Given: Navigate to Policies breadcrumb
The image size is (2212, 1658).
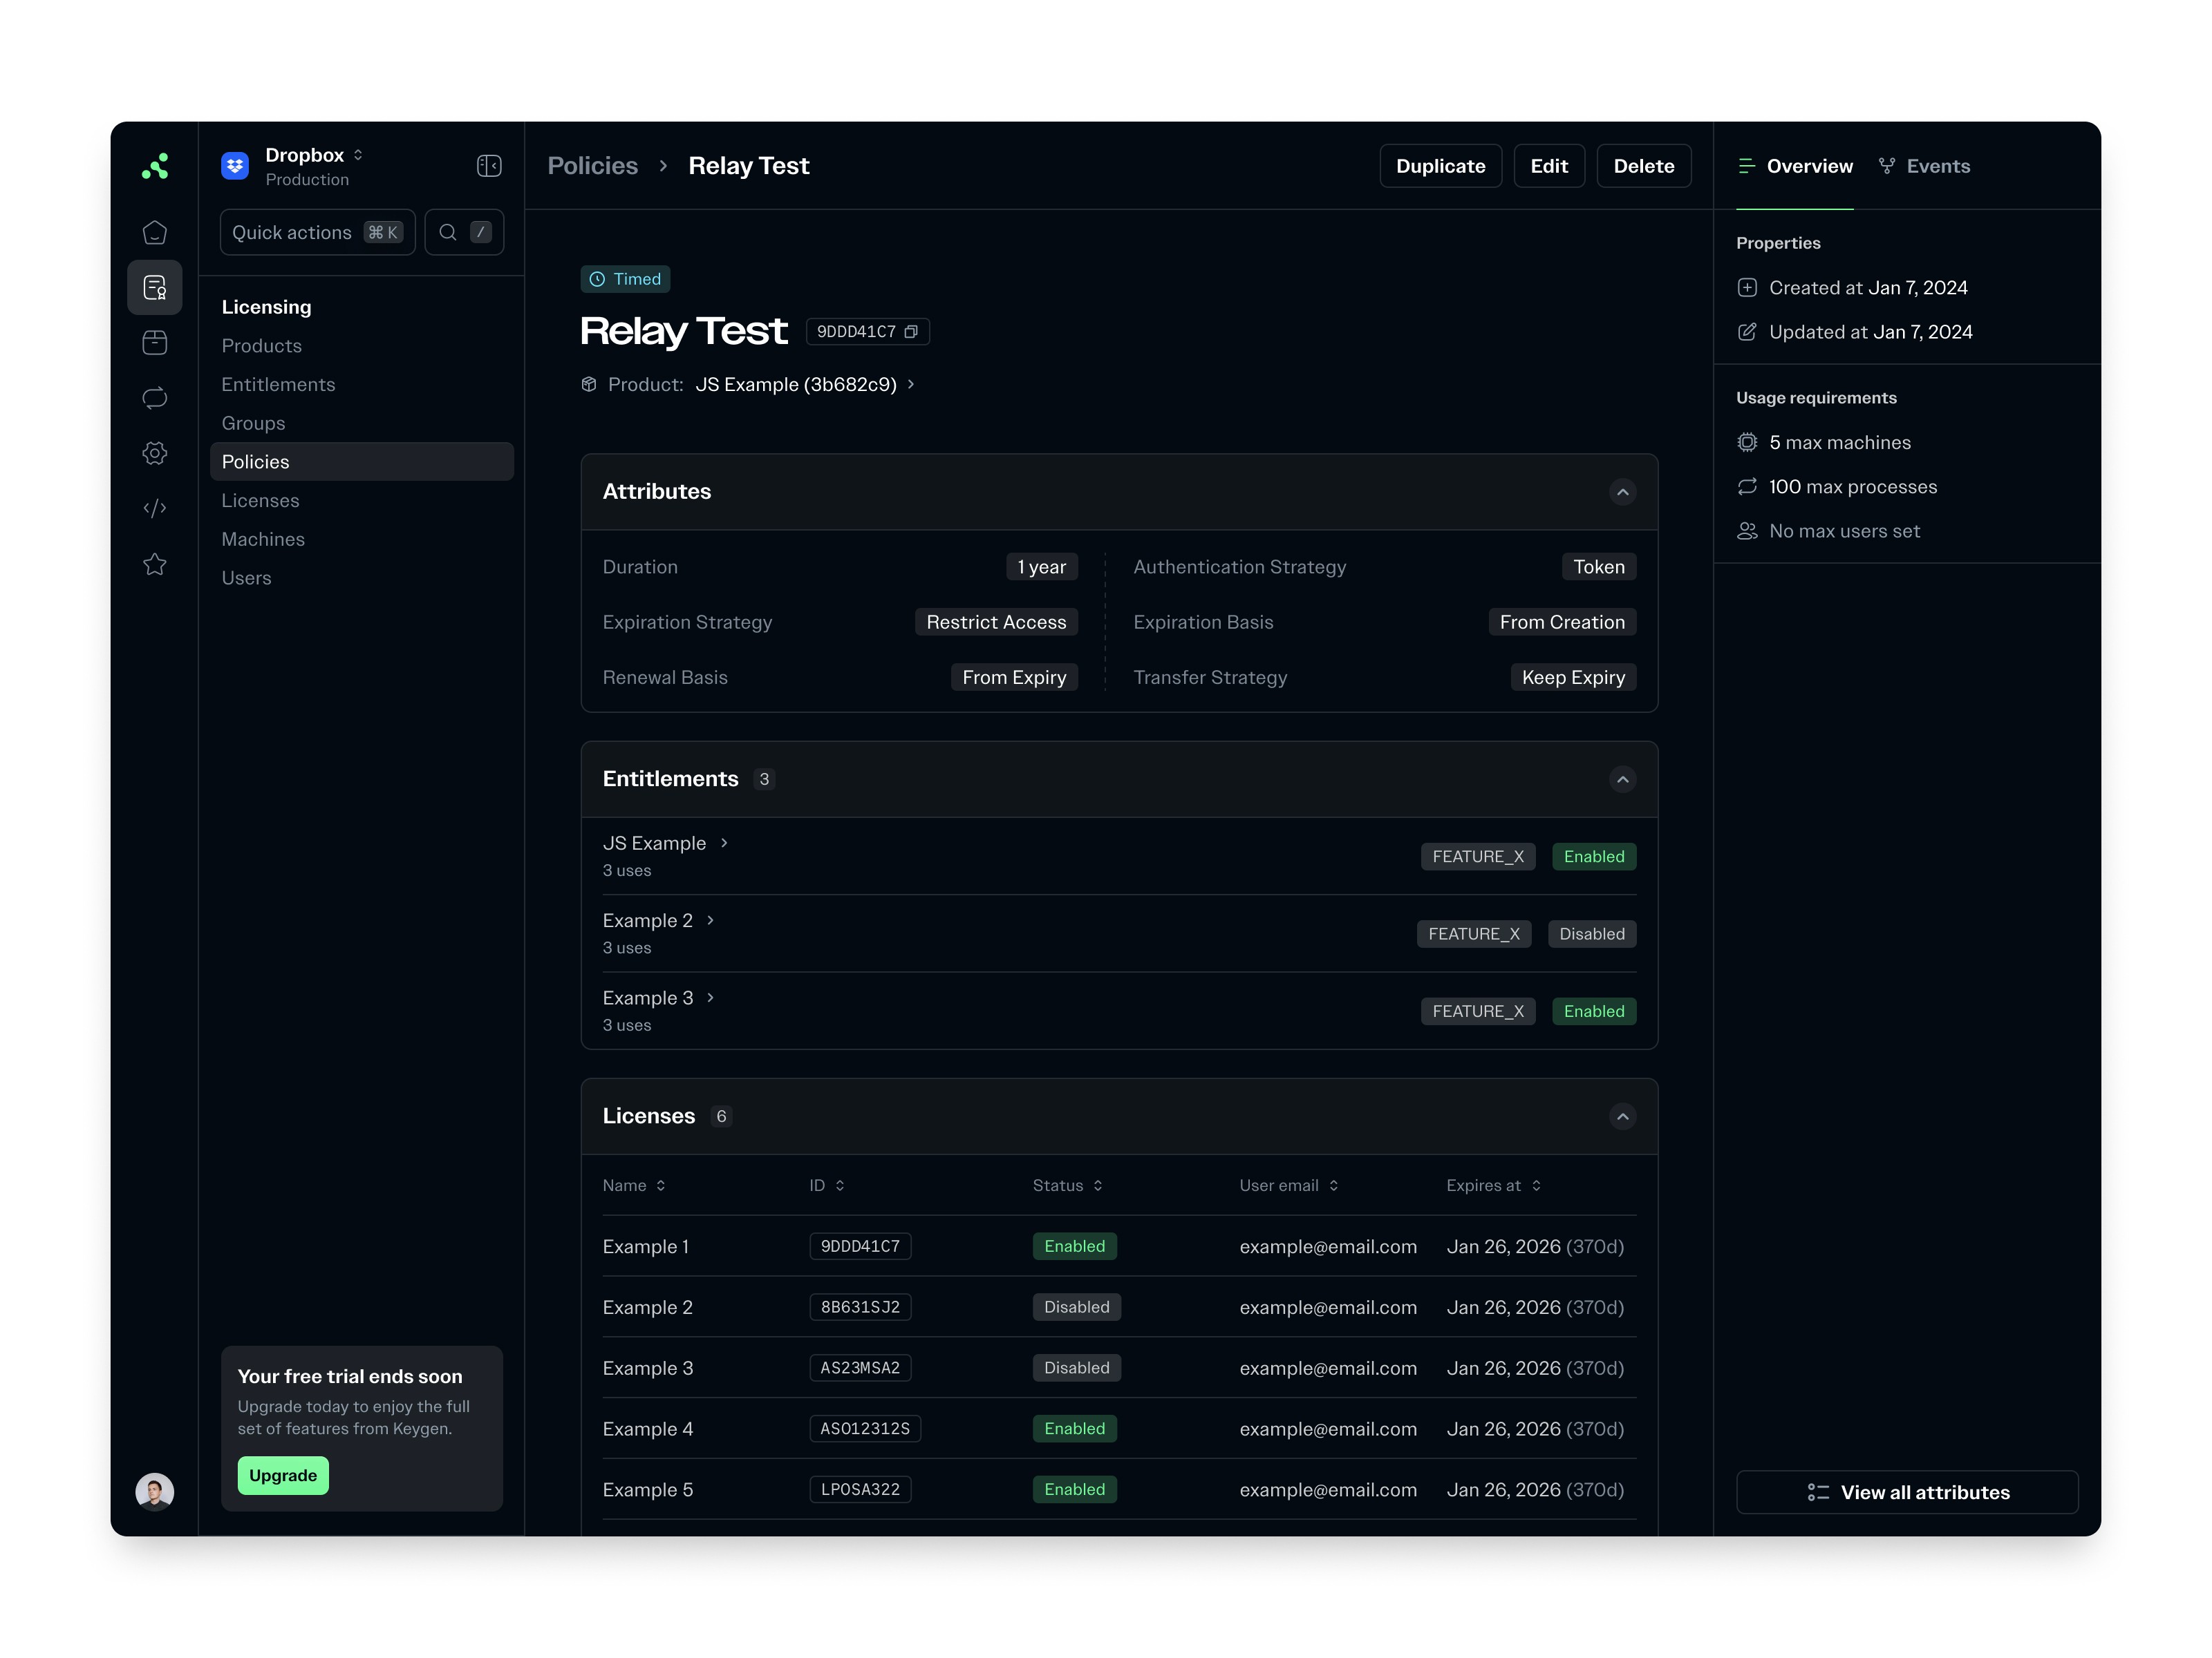Looking at the screenshot, I should point(593,166).
